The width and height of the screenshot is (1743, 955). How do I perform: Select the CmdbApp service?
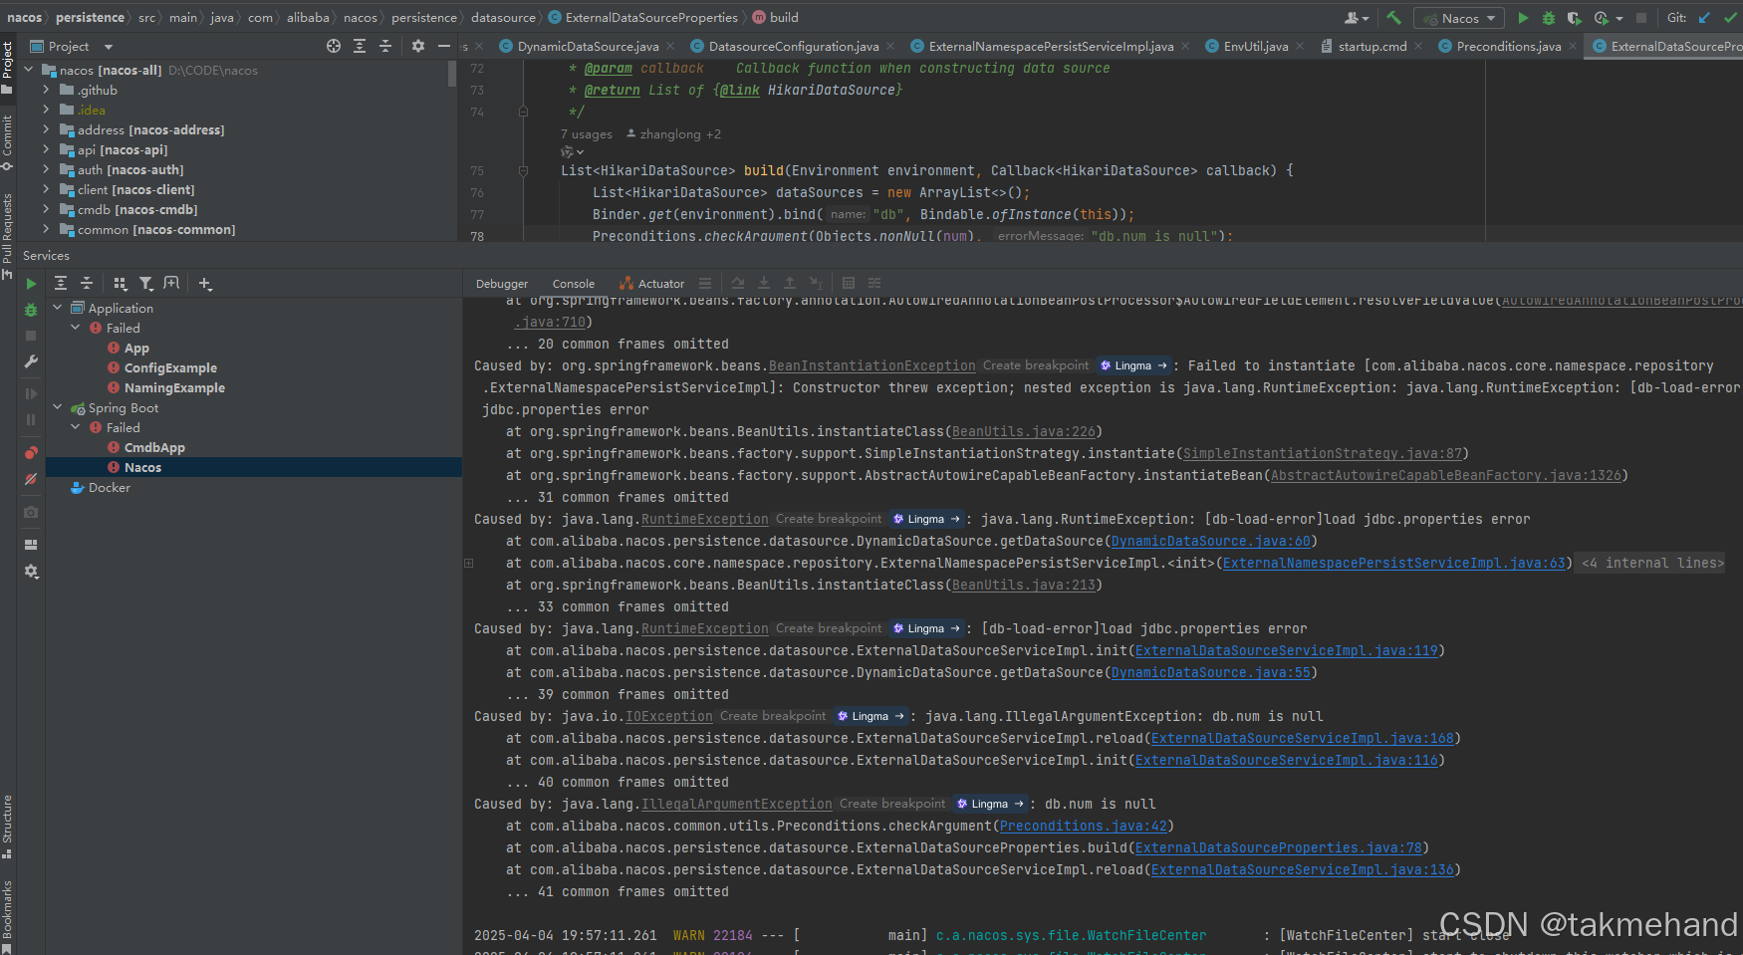pos(154,447)
